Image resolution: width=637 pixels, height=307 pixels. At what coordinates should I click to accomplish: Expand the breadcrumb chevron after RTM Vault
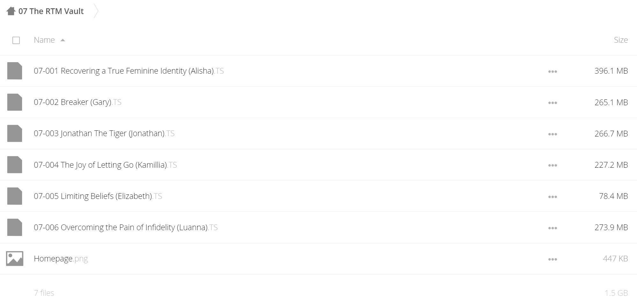click(96, 11)
